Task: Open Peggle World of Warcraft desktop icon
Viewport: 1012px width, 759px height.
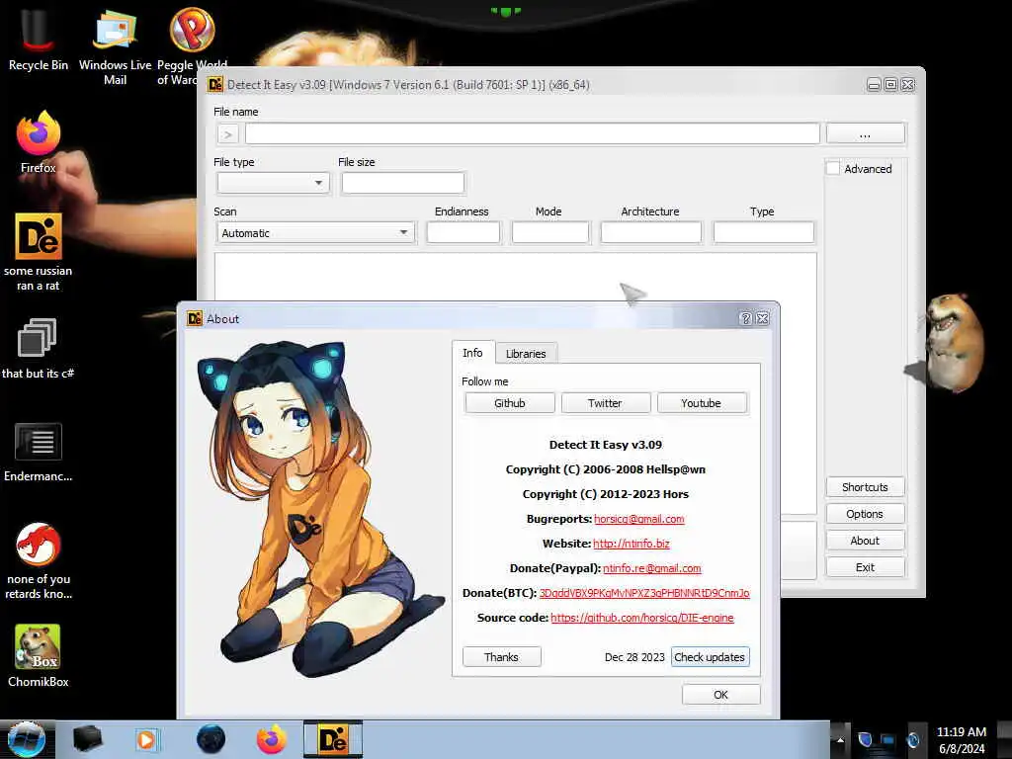Action: (x=192, y=45)
